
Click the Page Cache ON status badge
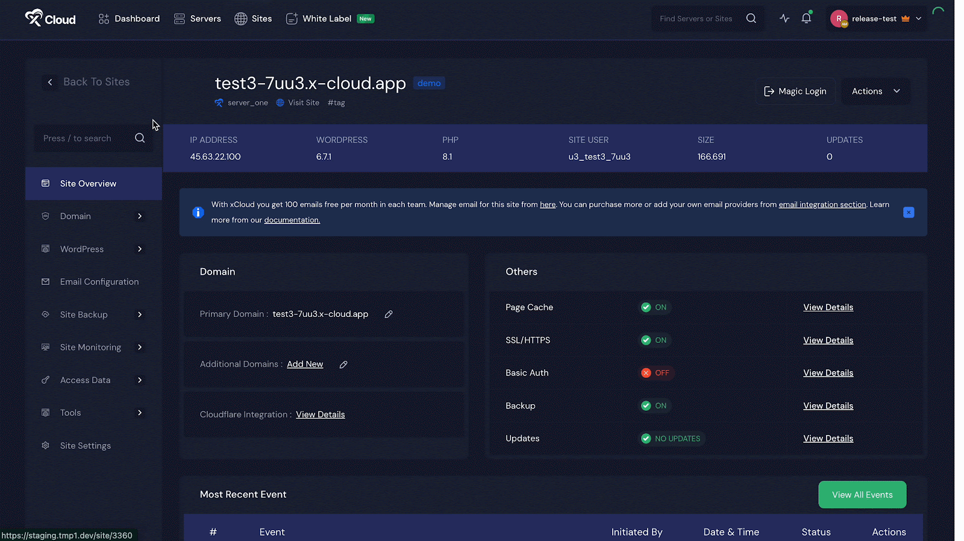click(x=654, y=307)
